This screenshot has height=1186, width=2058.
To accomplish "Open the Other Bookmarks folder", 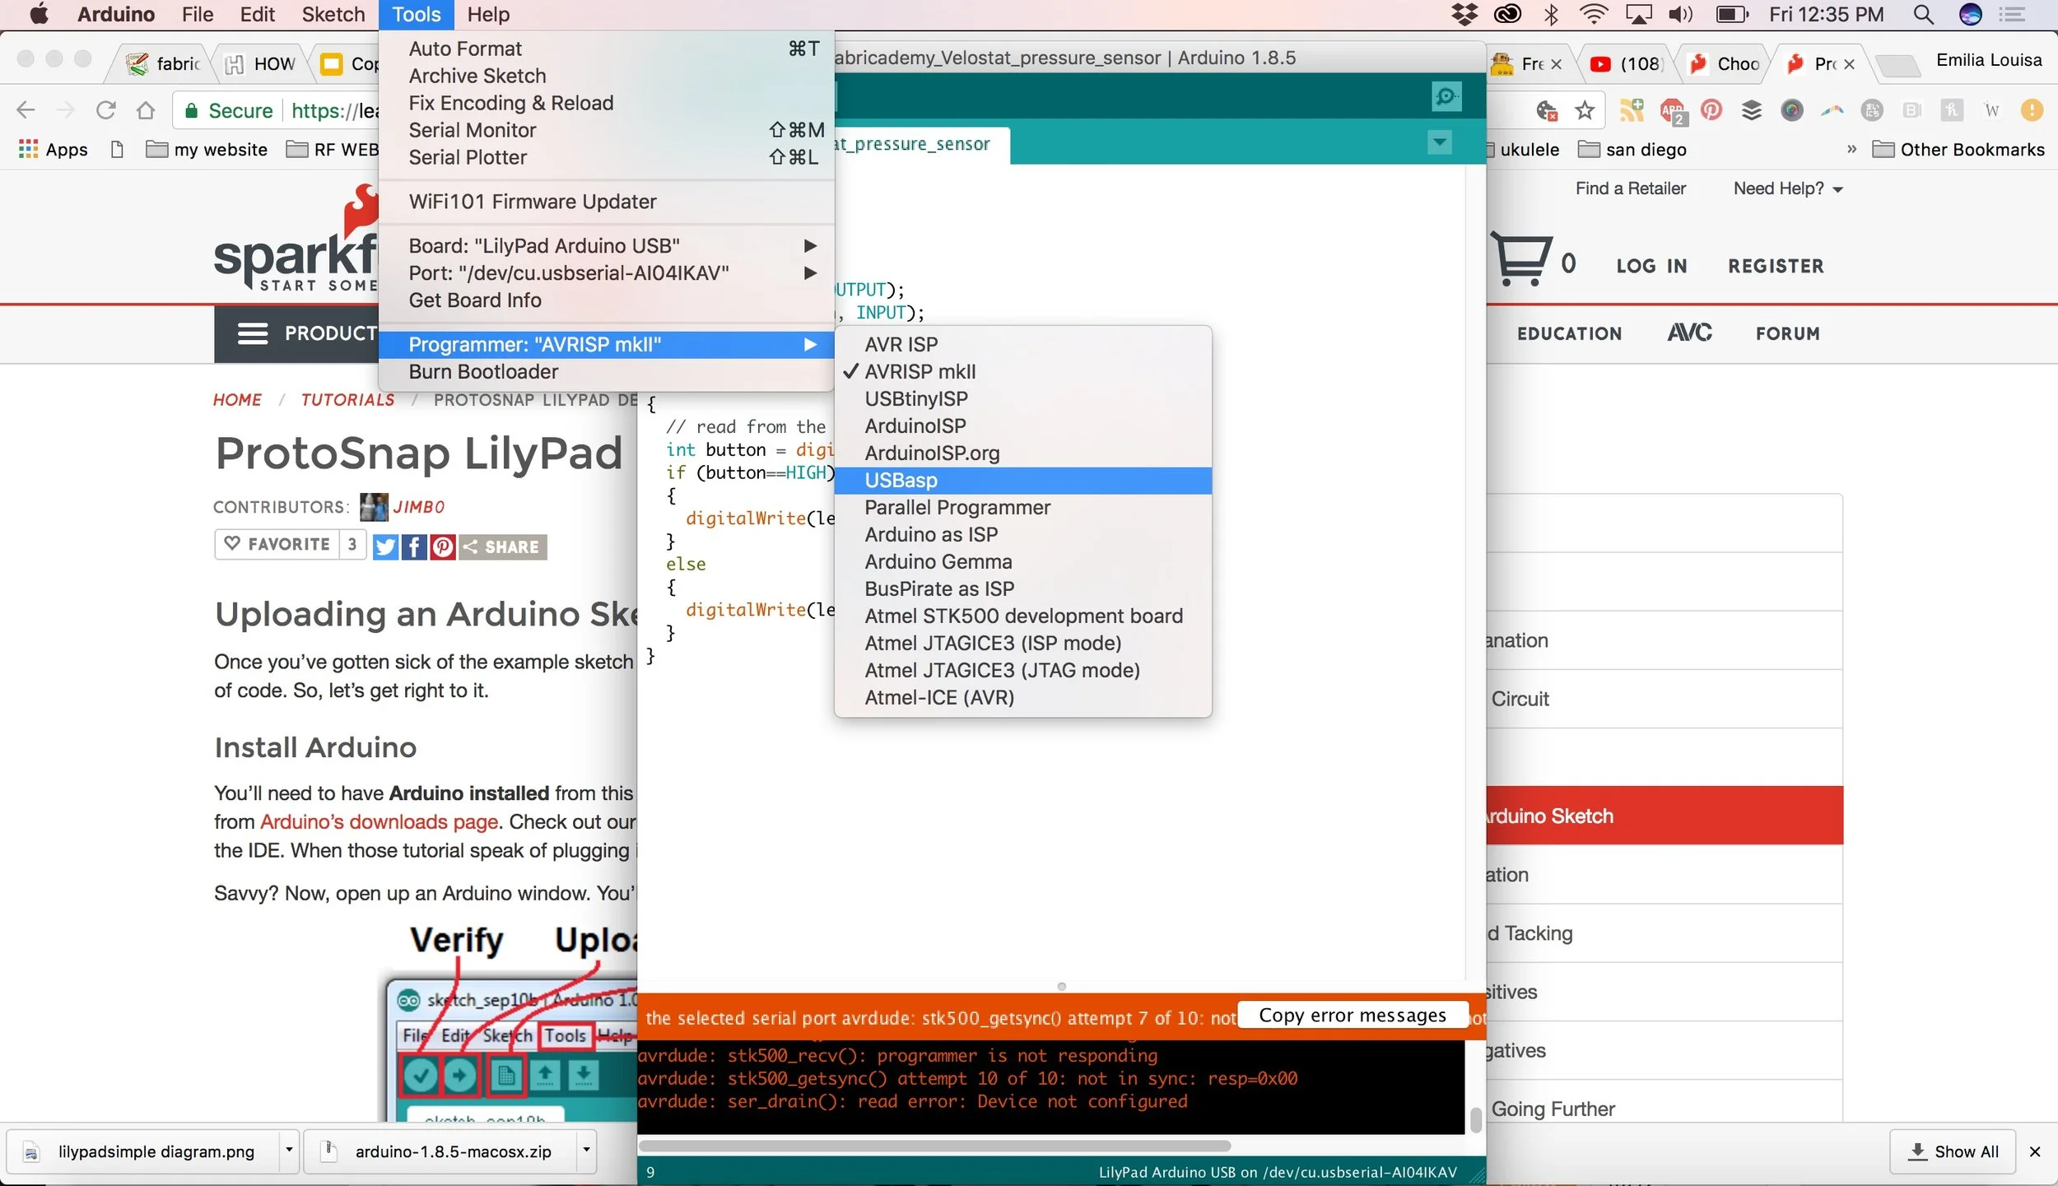I will pyautogui.click(x=1958, y=149).
